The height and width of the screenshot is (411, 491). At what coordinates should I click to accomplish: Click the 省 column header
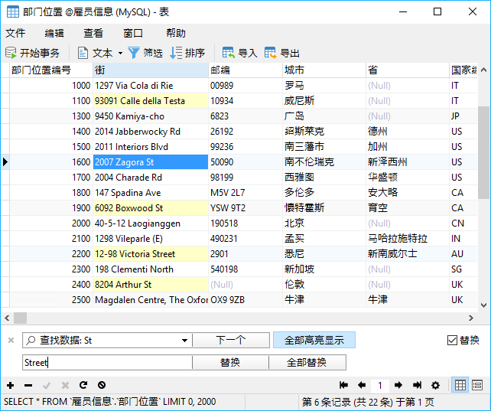pyautogui.click(x=408, y=70)
